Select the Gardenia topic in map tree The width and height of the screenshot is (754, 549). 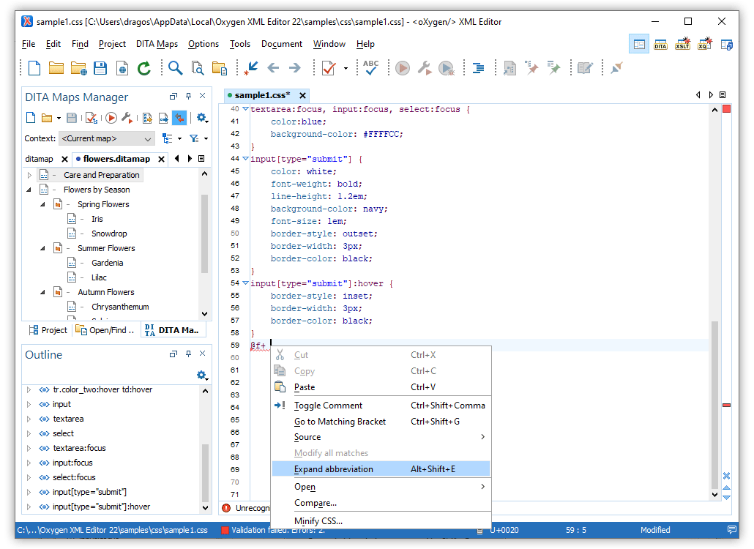click(x=107, y=263)
